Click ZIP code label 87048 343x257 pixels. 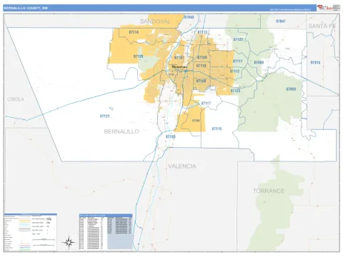189,17
